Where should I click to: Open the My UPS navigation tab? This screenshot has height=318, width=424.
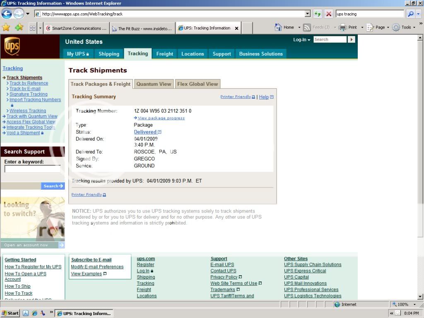tap(78, 54)
